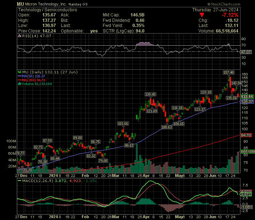
Task: Click the Optionable value yes
Action: 94,31
